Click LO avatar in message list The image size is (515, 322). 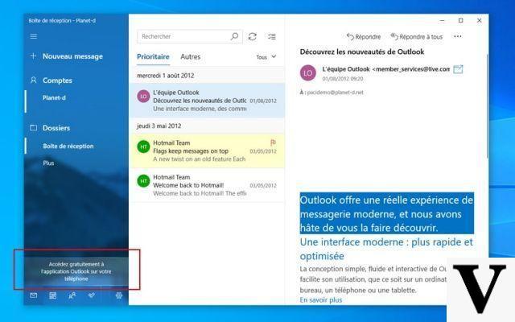(x=143, y=97)
